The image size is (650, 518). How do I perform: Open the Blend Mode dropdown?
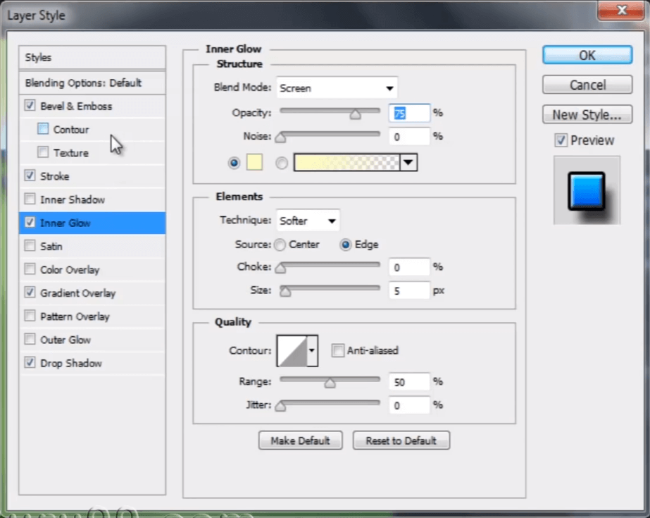(337, 88)
